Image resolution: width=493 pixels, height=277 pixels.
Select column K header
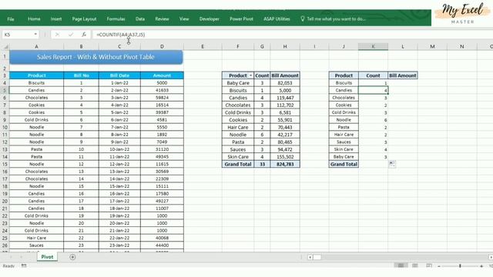[x=373, y=46]
